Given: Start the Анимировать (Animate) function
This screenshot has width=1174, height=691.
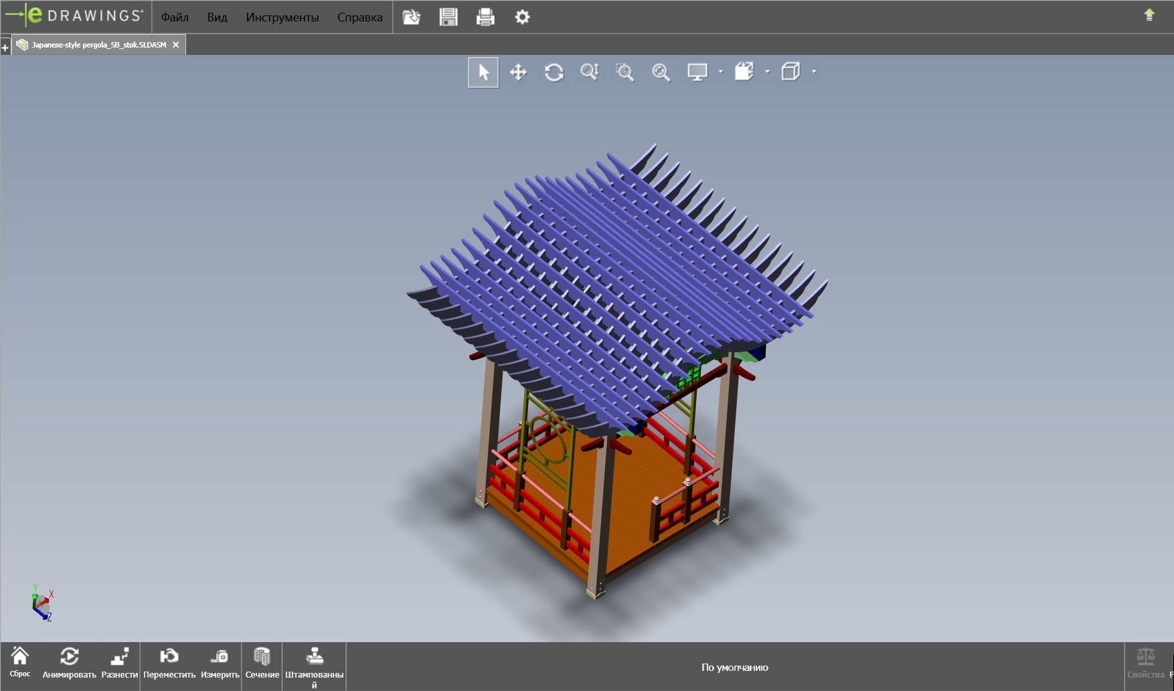Looking at the screenshot, I should coord(70,665).
